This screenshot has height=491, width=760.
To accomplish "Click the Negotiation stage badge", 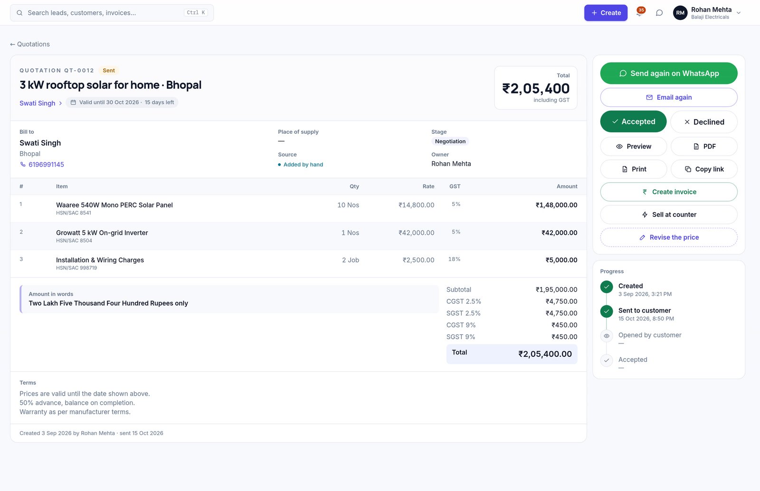I will [450, 141].
